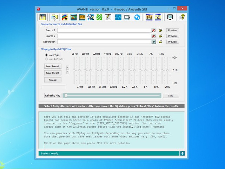Click the red Avanti logo in the title bar
The image size is (225, 169).
point(38,9)
